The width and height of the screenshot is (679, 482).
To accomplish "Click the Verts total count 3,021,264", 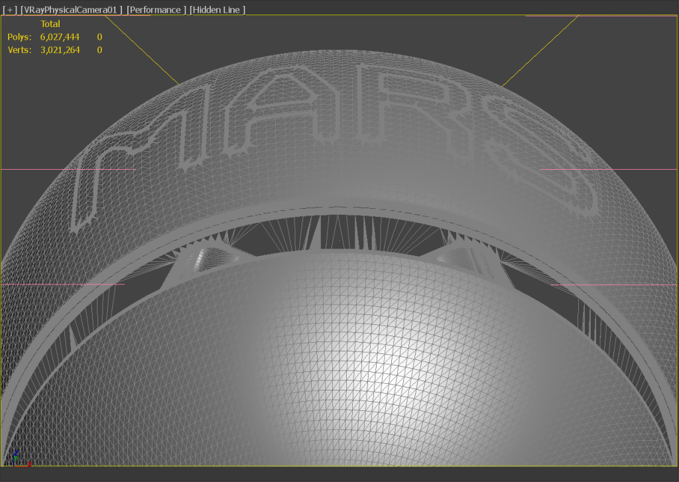I will click(x=60, y=50).
